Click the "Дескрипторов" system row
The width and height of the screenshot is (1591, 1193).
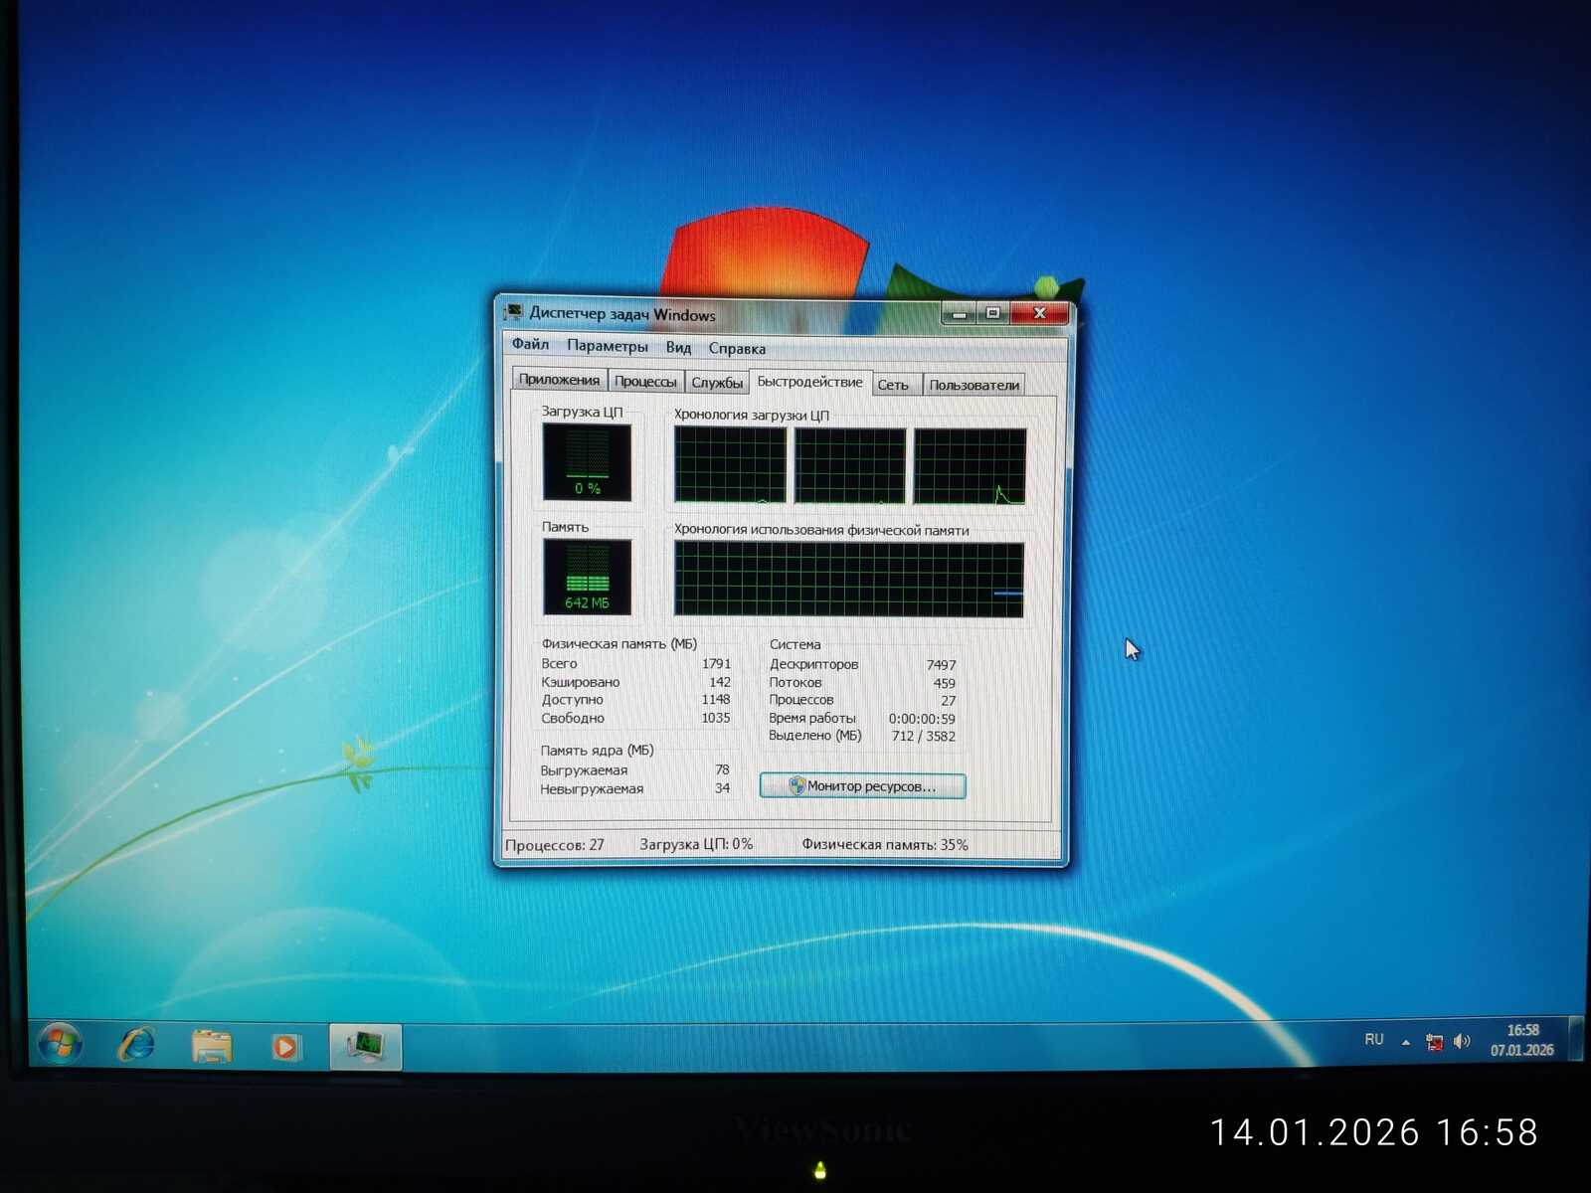(862, 664)
